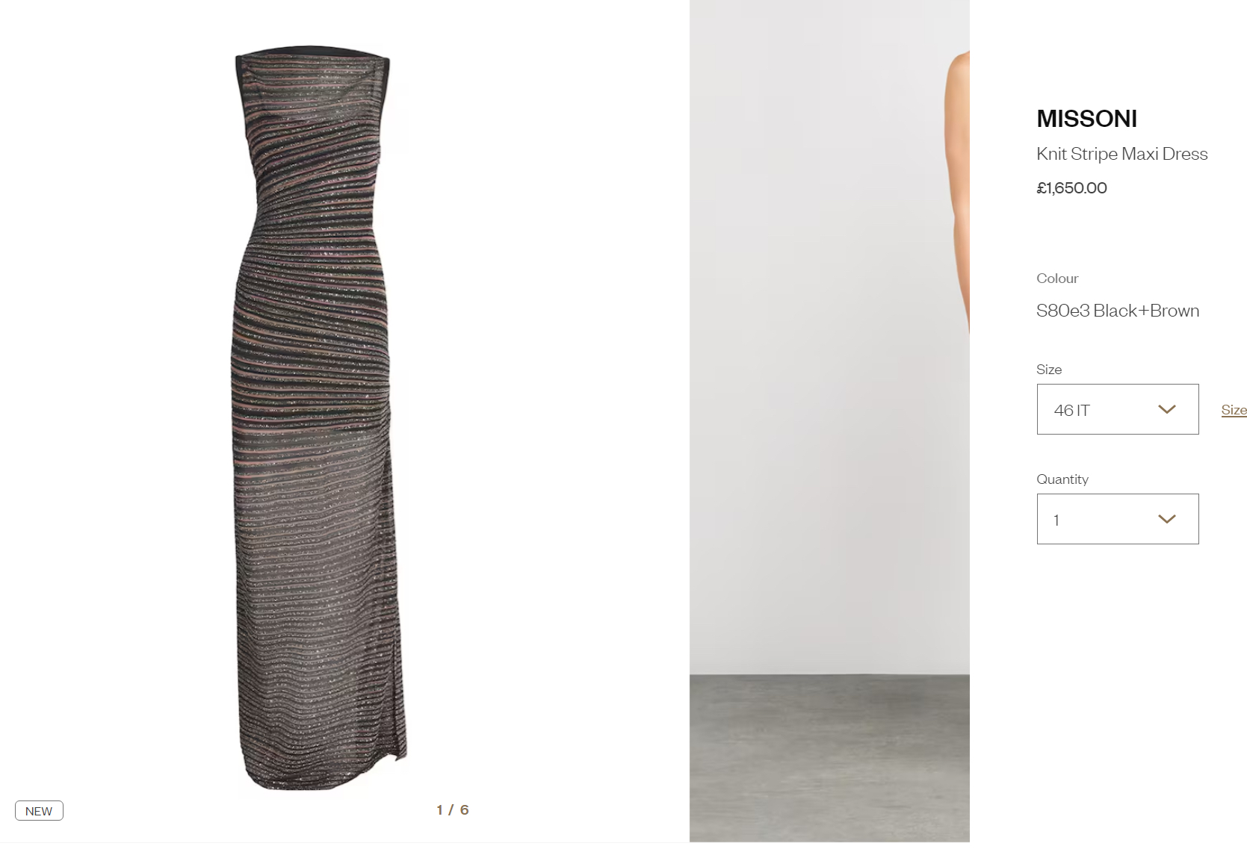Open the Quantity dropdown showing 1

[x=1118, y=519]
